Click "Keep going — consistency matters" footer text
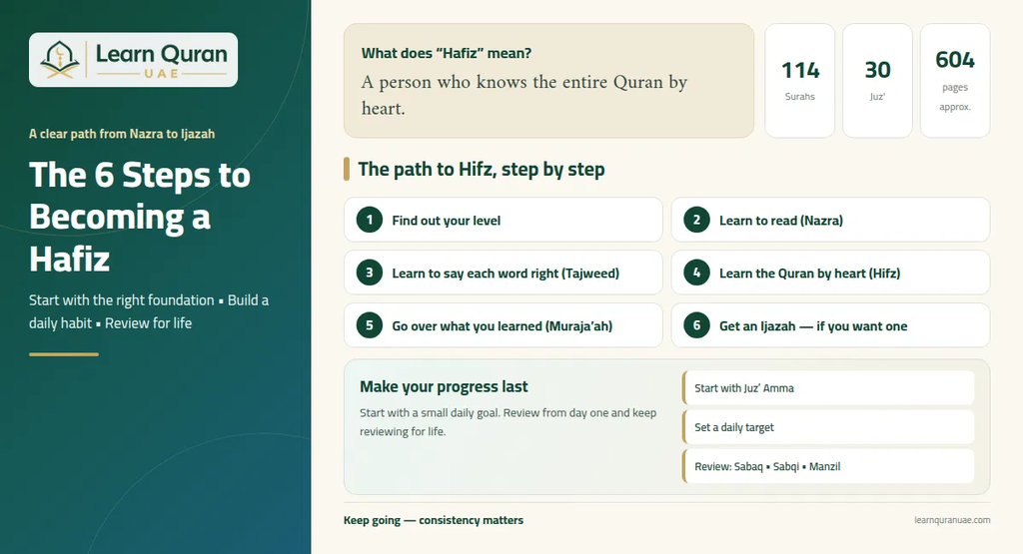The height and width of the screenshot is (554, 1023). coord(434,520)
